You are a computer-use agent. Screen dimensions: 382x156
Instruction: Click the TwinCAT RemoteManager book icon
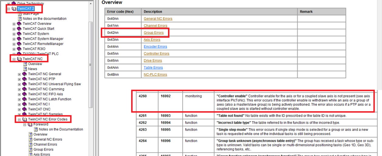(19, 44)
